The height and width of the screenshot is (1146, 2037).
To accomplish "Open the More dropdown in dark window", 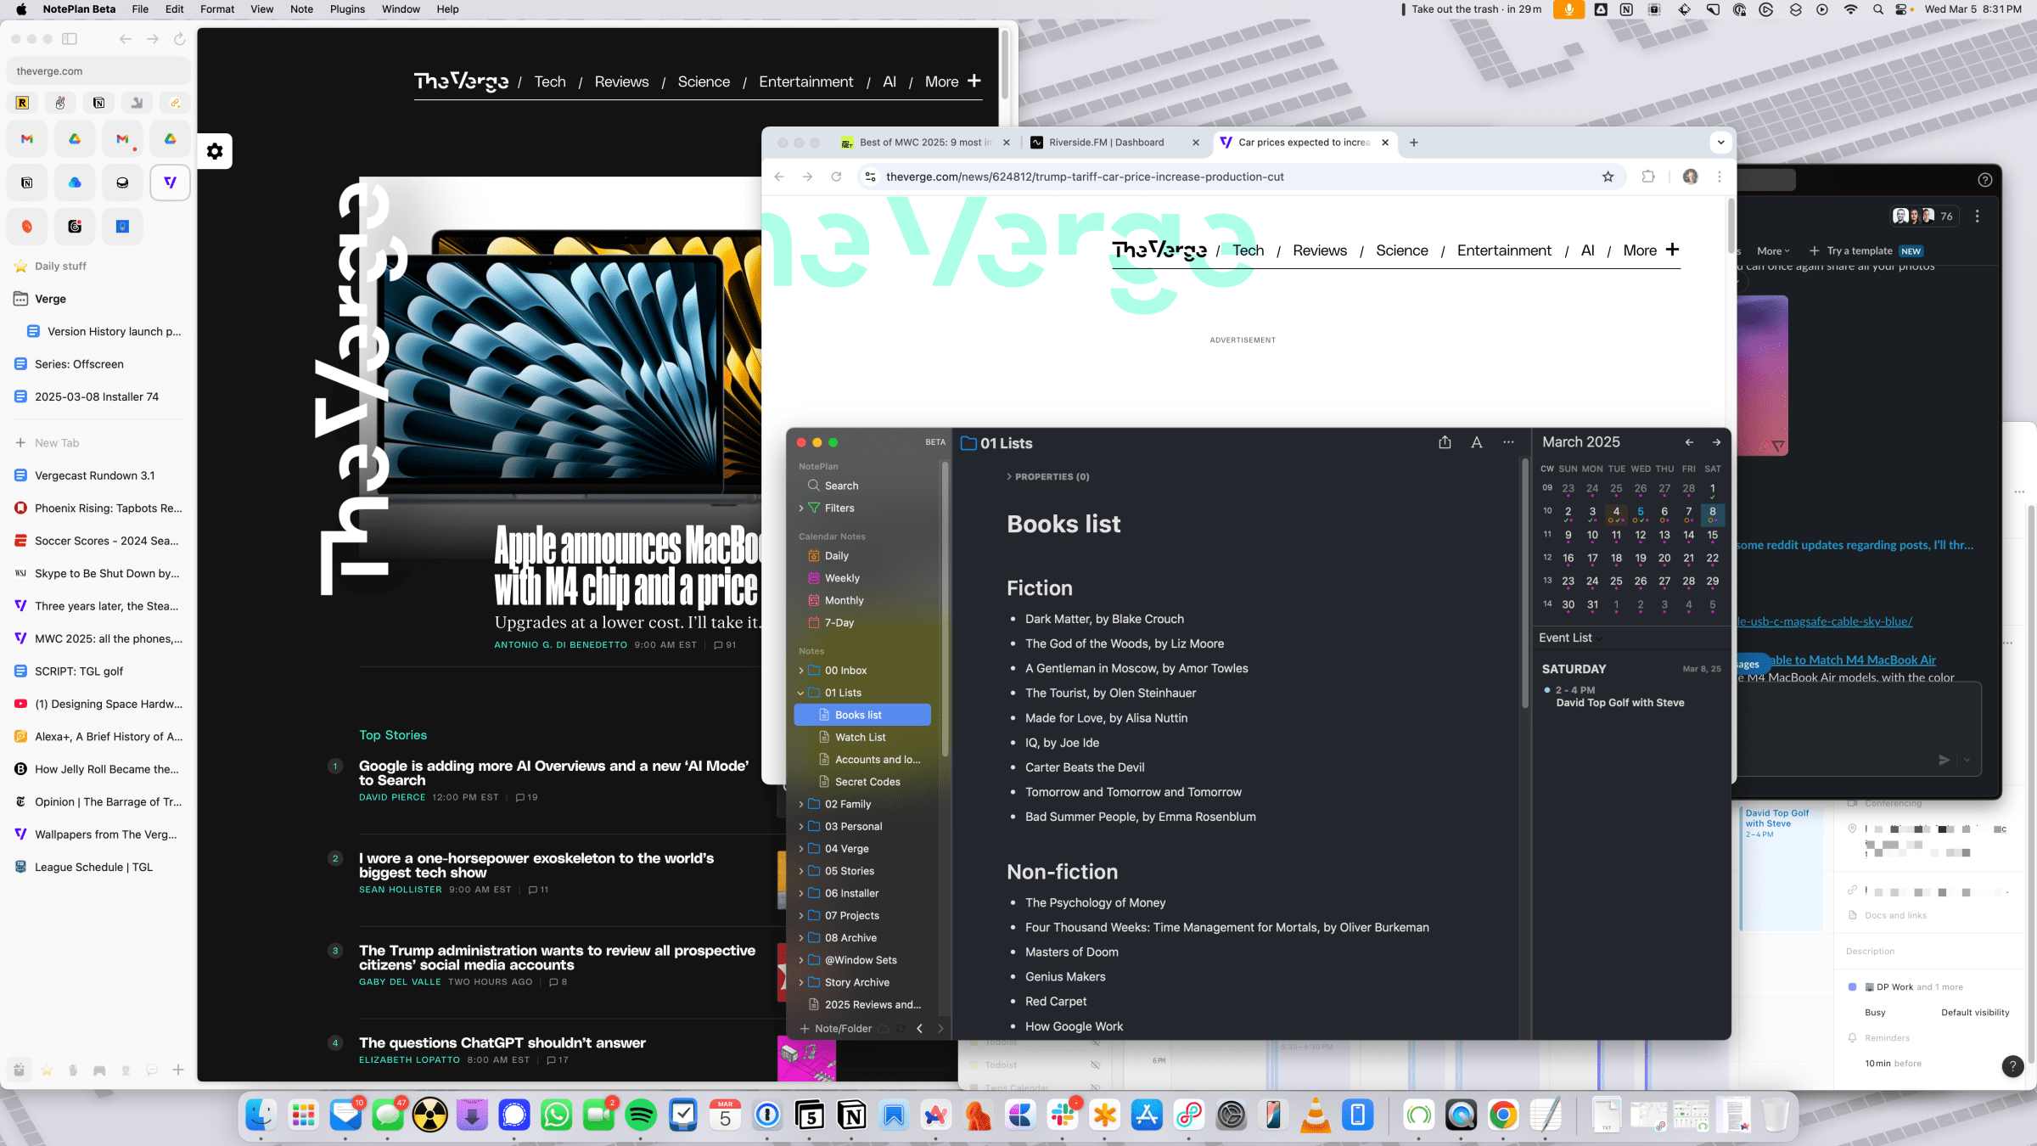I will pos(1773,250).
